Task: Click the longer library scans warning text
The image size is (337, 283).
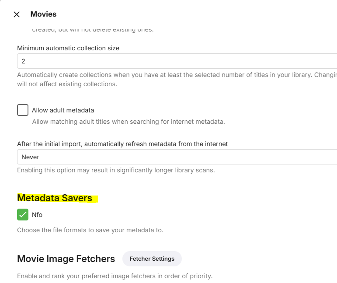Action: [116, 170]
